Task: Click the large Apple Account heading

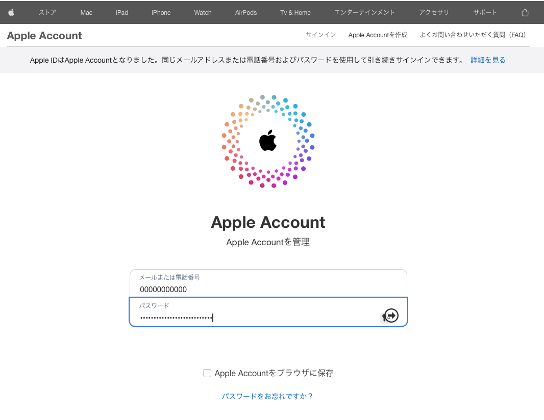Action: [268, 222]
